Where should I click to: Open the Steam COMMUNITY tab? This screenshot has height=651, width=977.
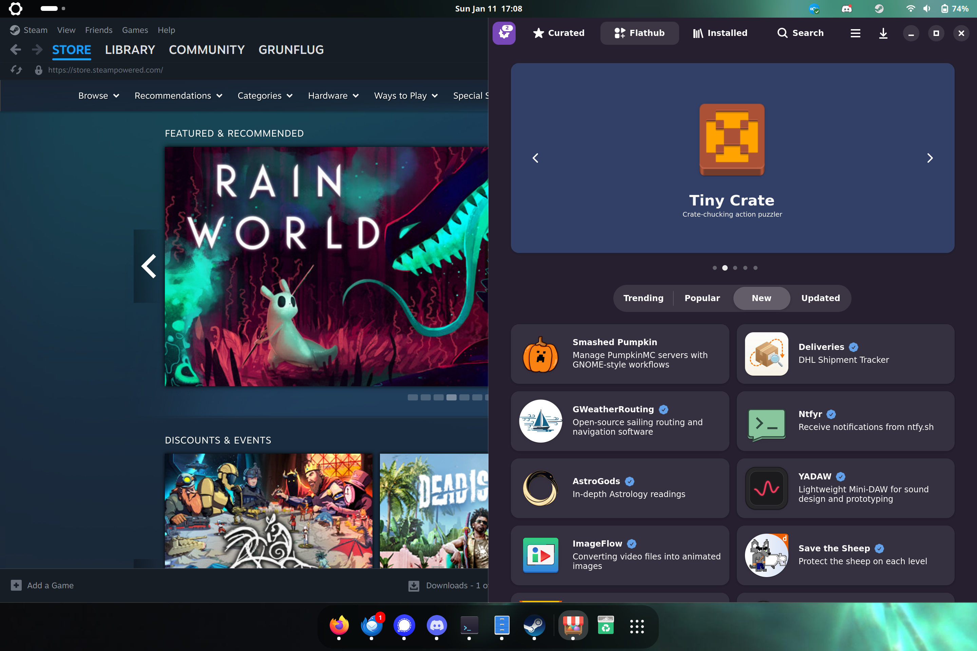pyautogui.click(x=207, y=50)
